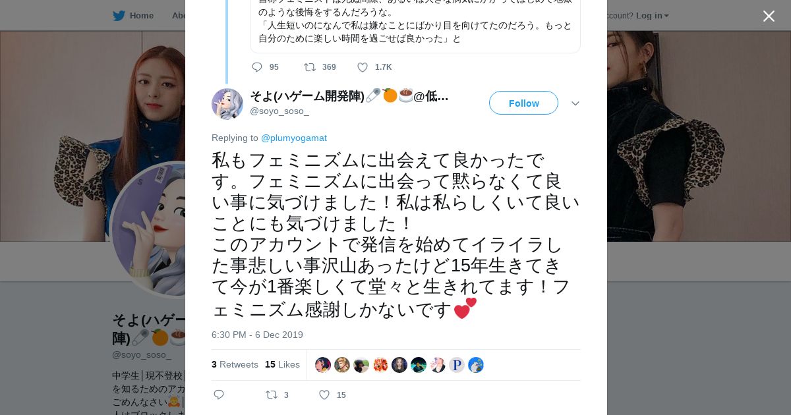
Task: Reply to the quoted tweet with 95 replies
Action: coord(257,67)
